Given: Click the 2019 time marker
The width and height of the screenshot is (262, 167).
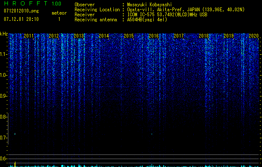Looking at the screenshot, I should click(229, 36).
